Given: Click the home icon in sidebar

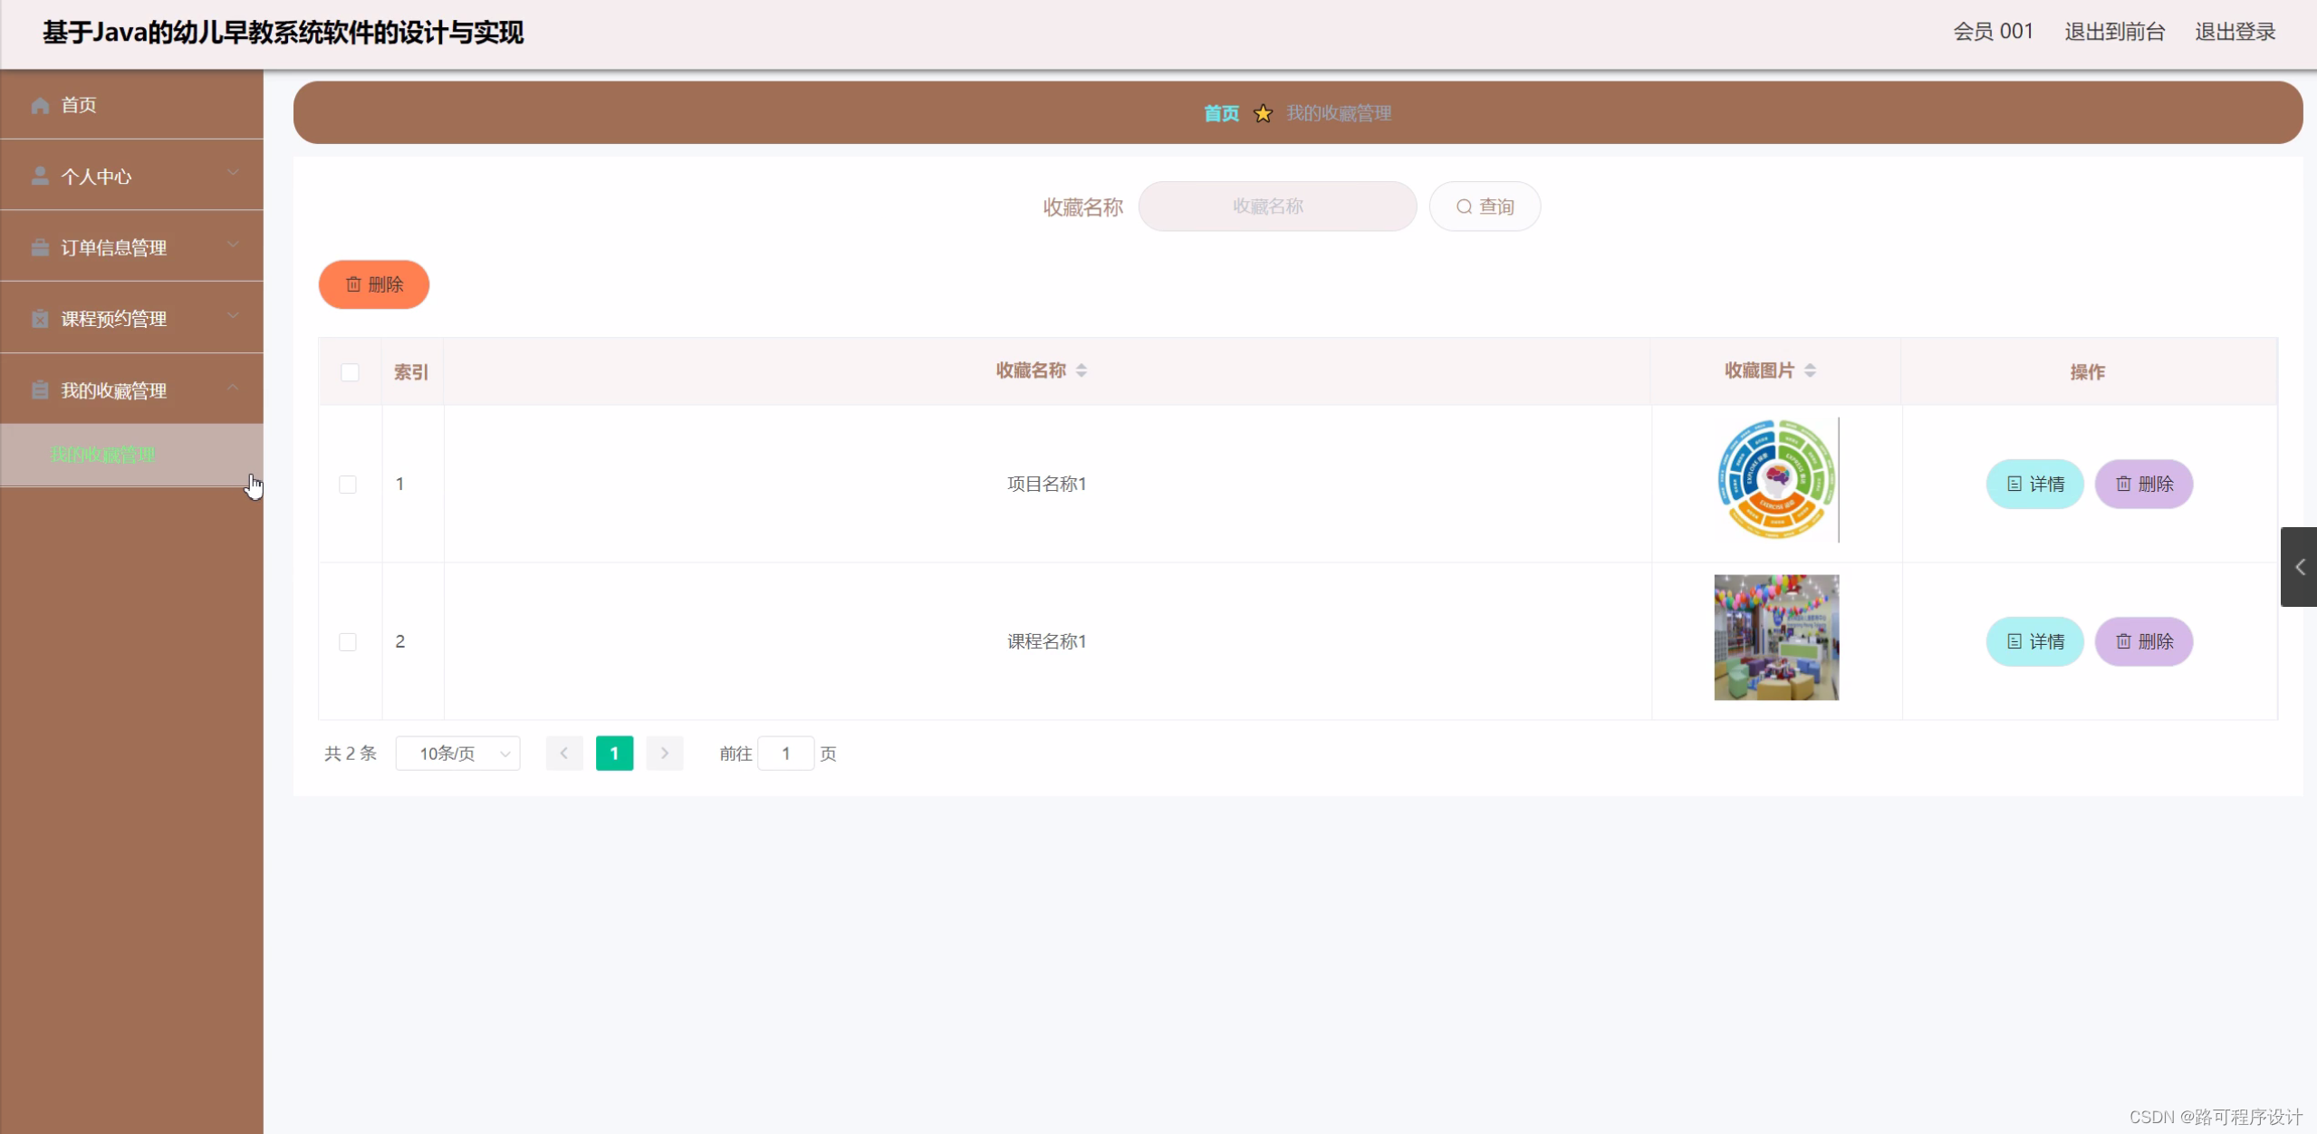Looking at the screenshot, I should (40, 105).
